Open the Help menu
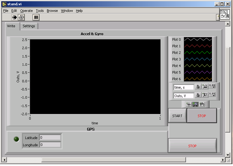The image size is (233, 166). point(79,11)
